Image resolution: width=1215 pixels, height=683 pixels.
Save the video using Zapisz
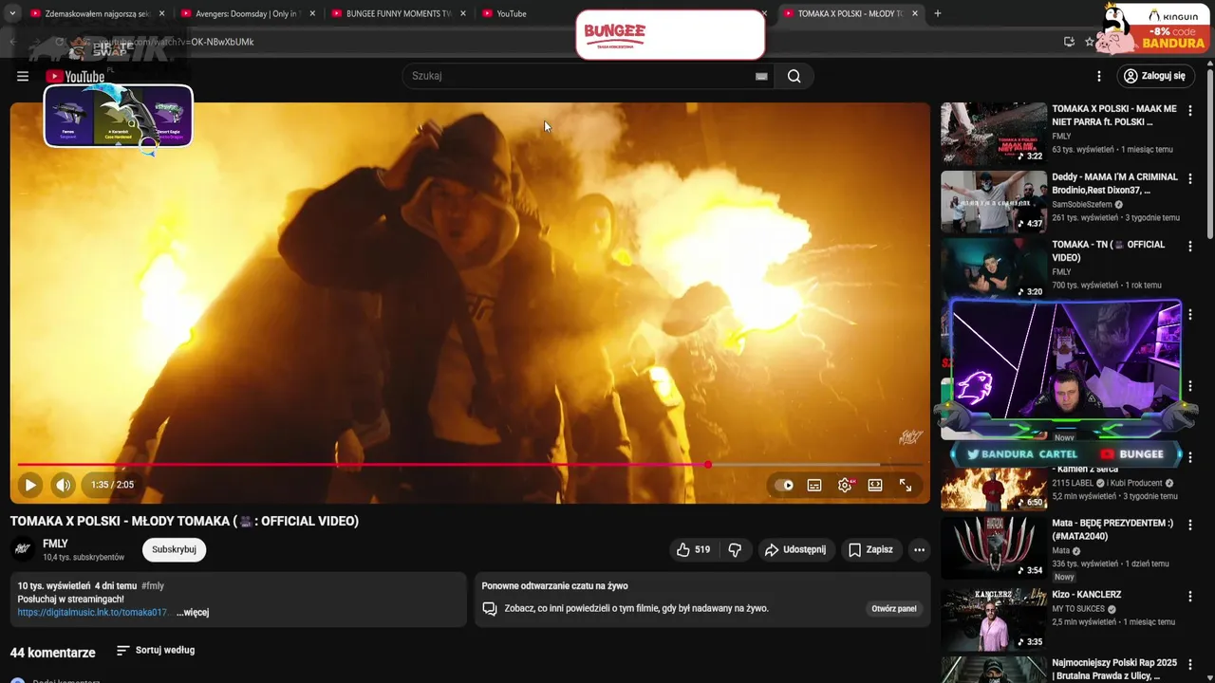(x=870, y=549)
